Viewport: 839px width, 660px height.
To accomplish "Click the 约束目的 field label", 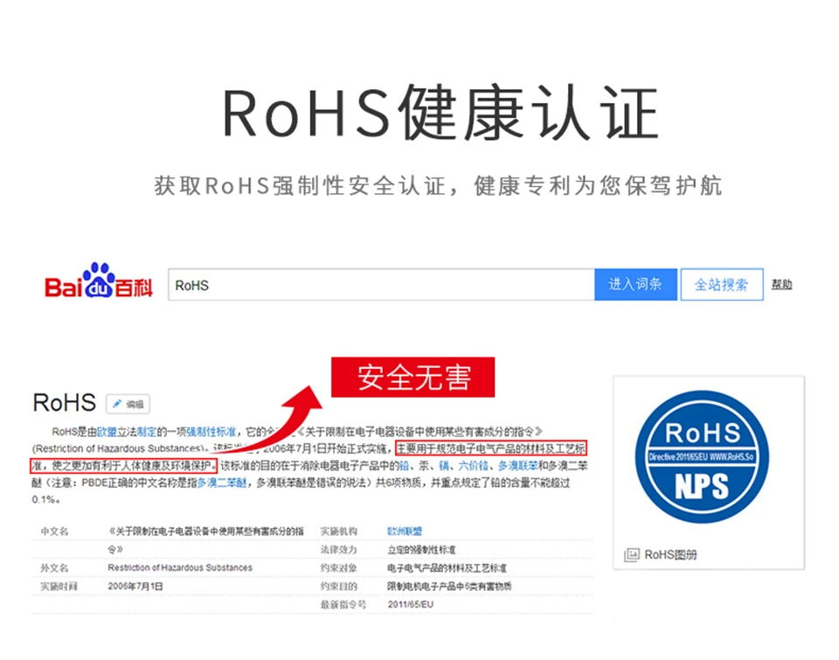I will [339, 586].
